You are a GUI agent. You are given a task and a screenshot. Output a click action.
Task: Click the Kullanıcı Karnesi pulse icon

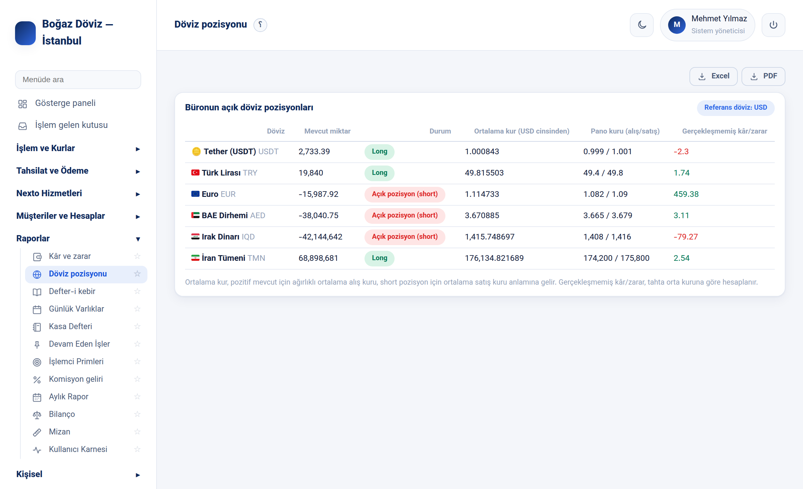[x=37, y=450]
